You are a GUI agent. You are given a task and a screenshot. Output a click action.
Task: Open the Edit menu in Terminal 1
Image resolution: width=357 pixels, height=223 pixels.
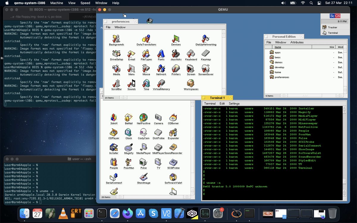[222, 103]
